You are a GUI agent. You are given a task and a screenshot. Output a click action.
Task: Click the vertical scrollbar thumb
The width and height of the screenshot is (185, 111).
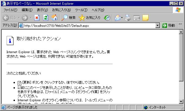click(181, 58)
